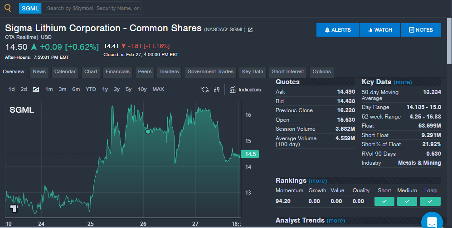Click the Sigma Lithium Corporation title

click(103, 28)
